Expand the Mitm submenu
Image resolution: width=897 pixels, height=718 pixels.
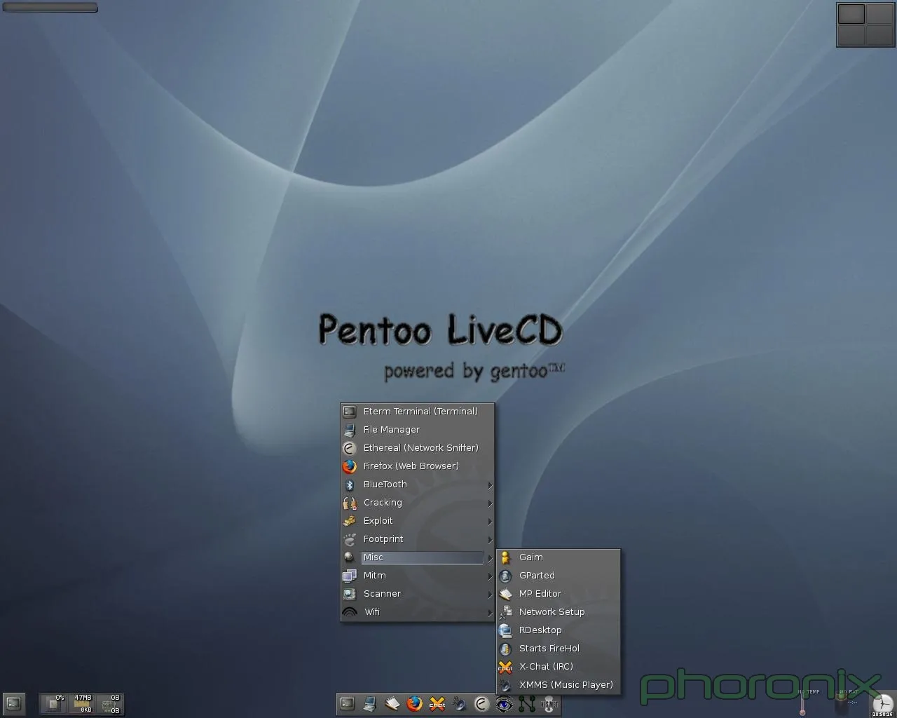(x=418, y=576)
